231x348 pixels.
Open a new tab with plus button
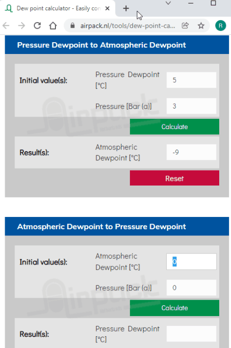(126, 8)
